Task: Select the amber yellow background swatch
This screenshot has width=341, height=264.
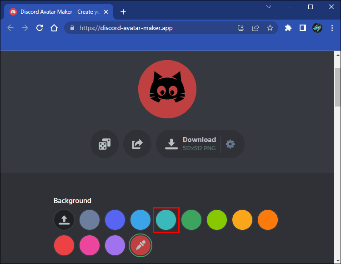Action: point(242,220)
